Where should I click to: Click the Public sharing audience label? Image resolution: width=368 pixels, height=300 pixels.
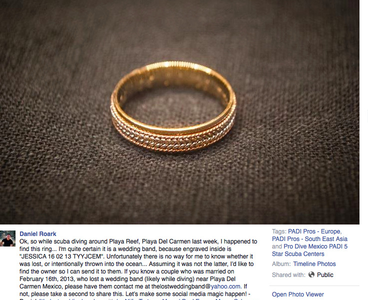point(325,275)
